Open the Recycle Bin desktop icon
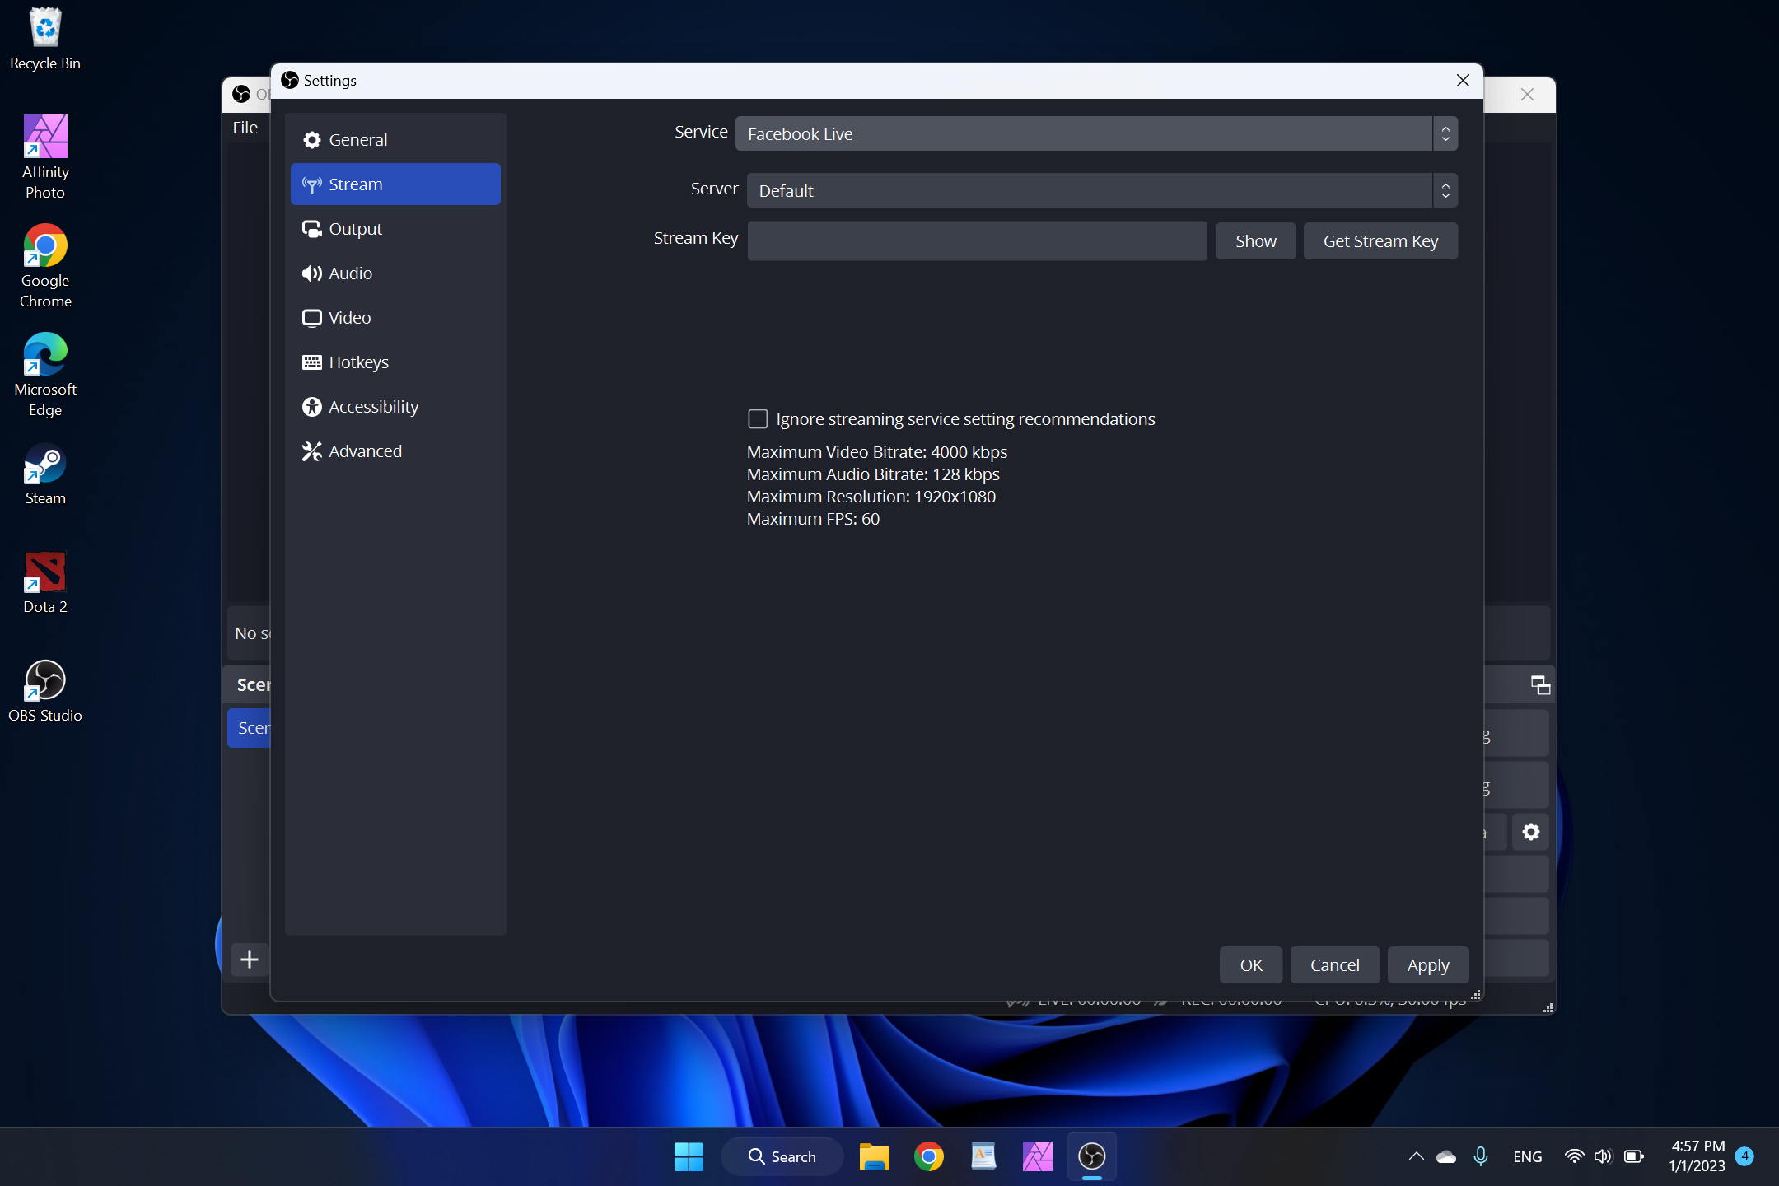This screenshot has width=1779, height=1186. point(45,39)
